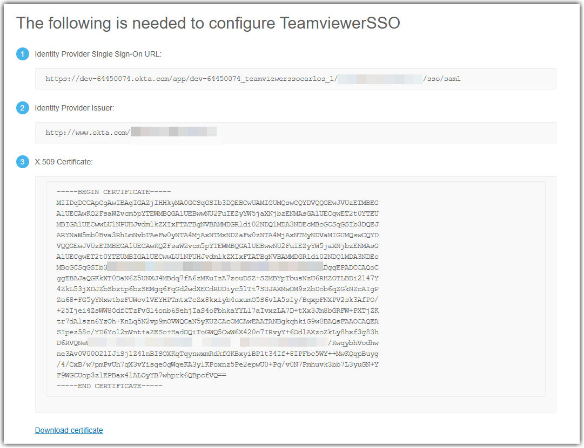584x448 pixels.
Task: Click certificate line starting with MIIDqDCCApCgAwIBAgIGAZj
Action: (x=218, y=203)
